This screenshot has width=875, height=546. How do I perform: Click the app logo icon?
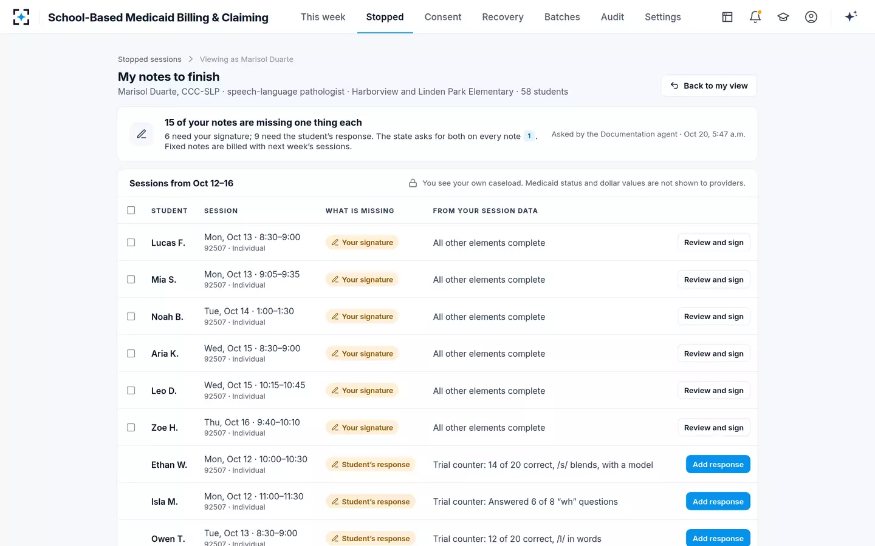click(21, 17)
